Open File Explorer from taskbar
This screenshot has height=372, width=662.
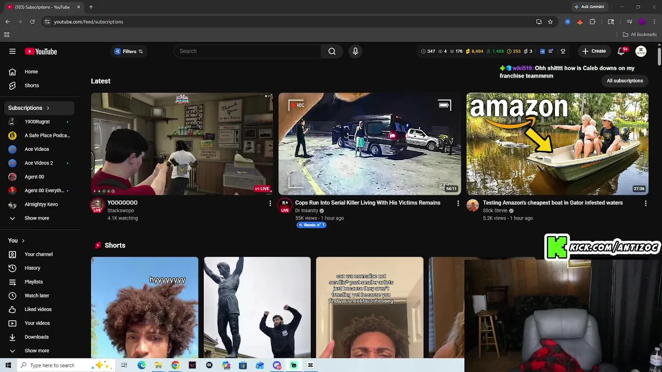158,365
